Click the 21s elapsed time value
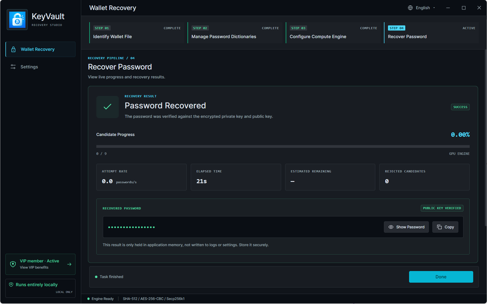Viewport: 487px width, 304px height. coord(202,181)
